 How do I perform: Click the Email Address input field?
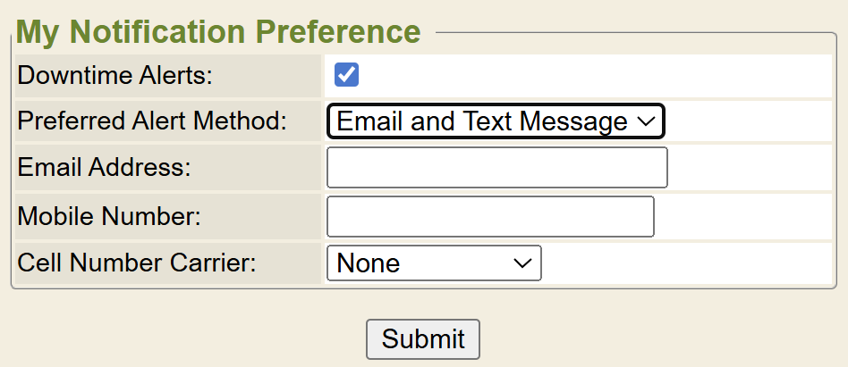click(x=497, y=168)
